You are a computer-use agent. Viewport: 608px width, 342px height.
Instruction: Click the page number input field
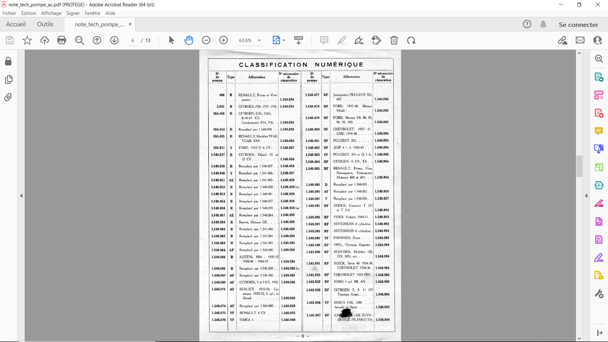tap(133, 41)
